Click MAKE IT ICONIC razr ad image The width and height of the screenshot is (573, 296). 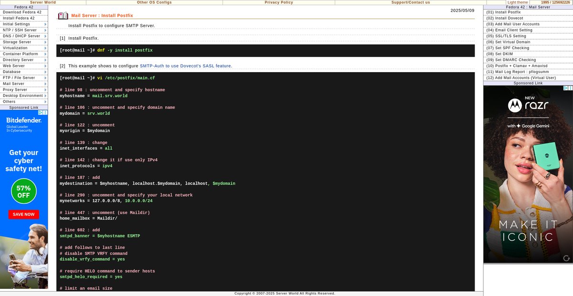528,231
